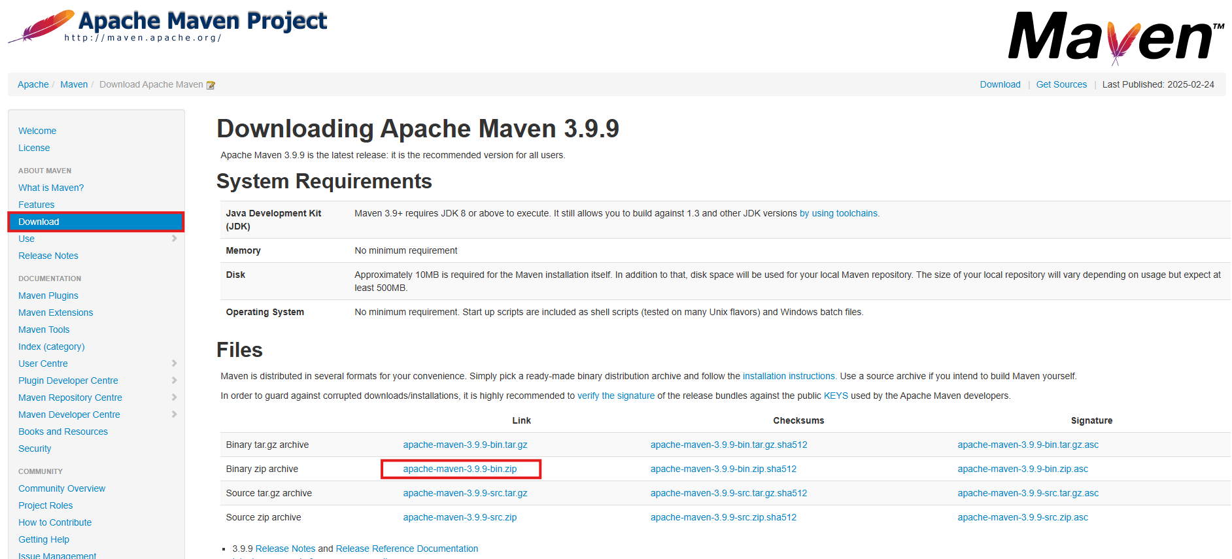Download apache-maven-3.9.9-bin.tar.gz
This screenshot has width=1232, height=559.
(x=465, y=445)
